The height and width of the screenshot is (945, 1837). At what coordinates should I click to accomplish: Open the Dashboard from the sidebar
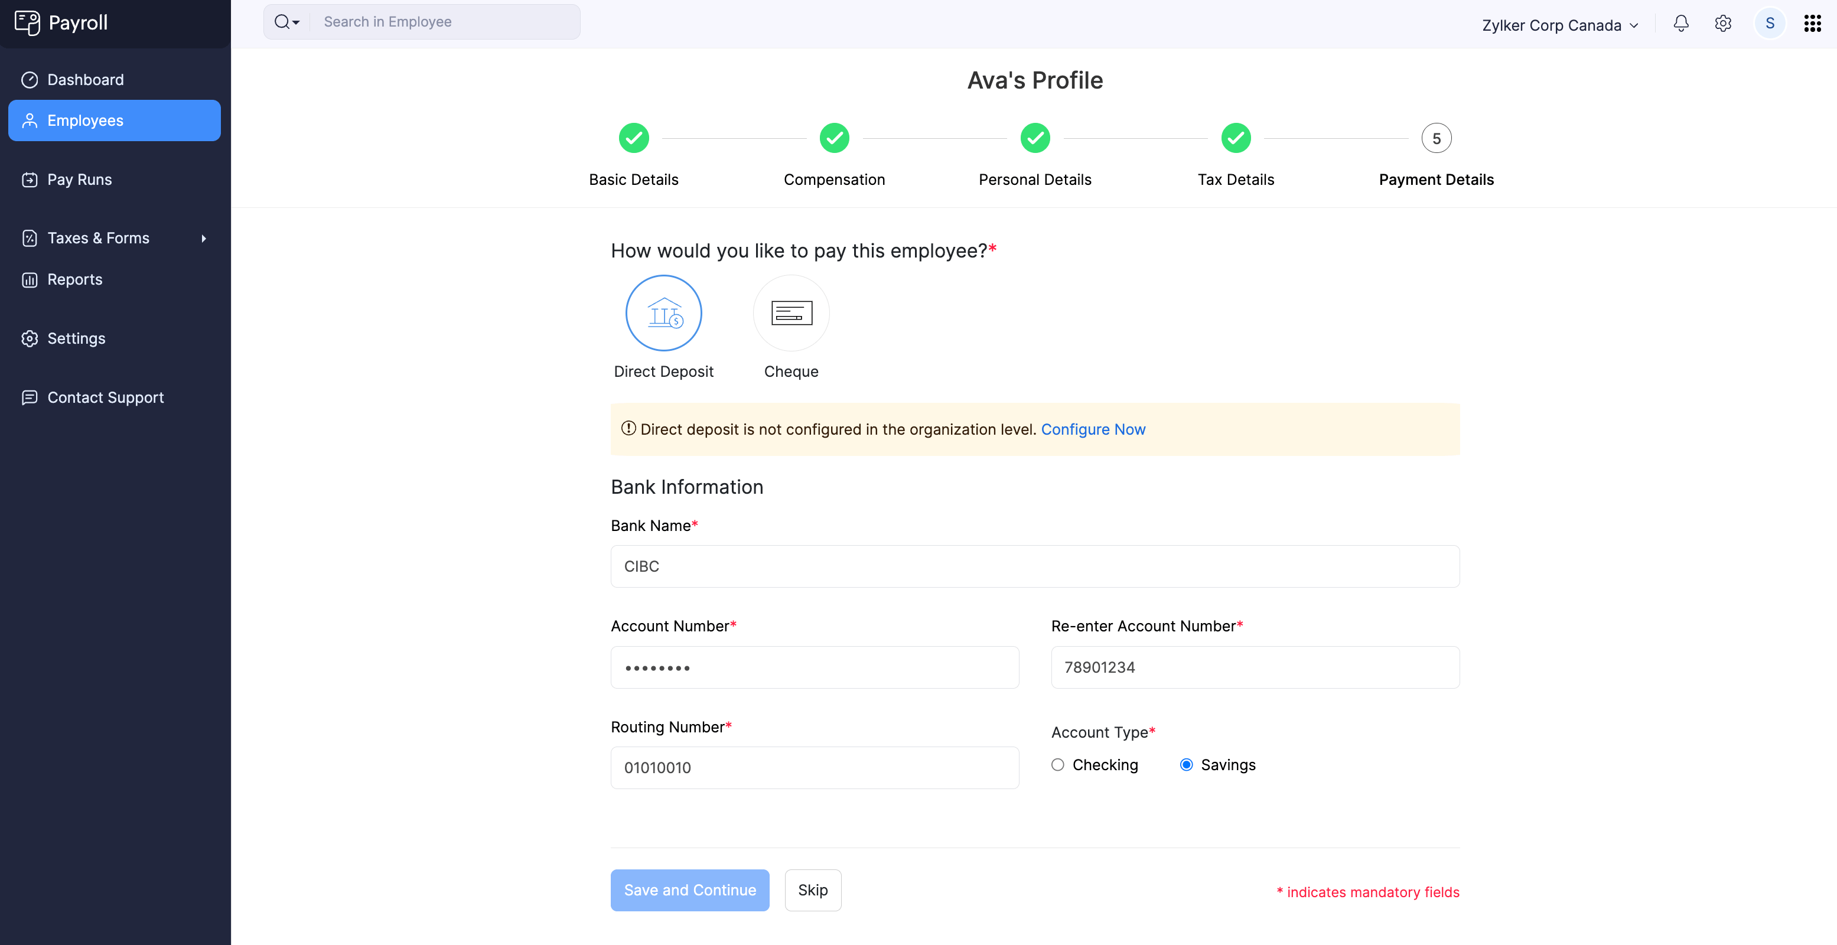coord(85,79)
